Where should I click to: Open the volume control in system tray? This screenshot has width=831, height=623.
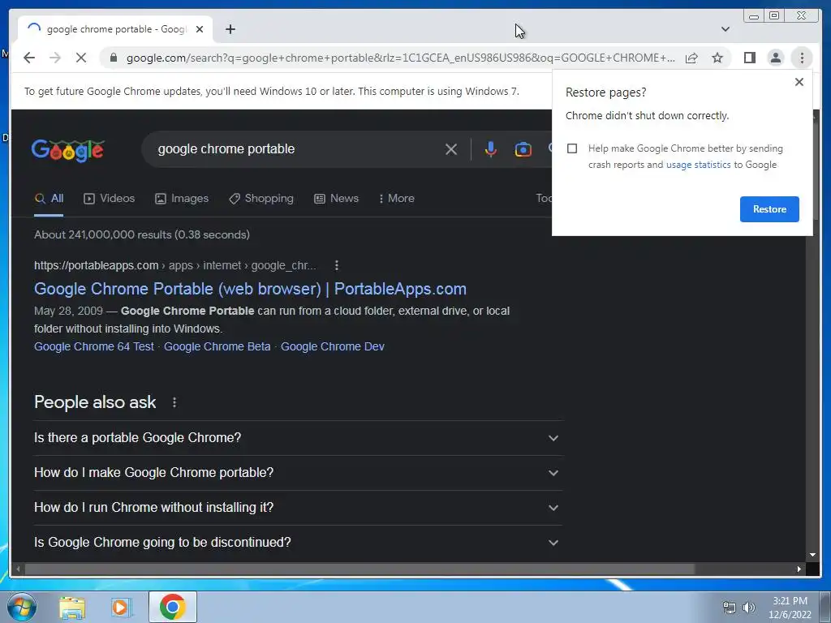coord(749,608)
